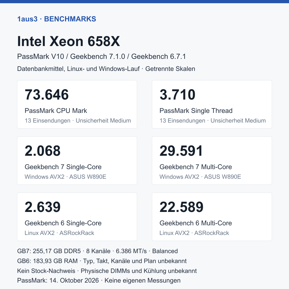Click the 1aus3 · BENCHMARKS header text
The height and width of the screenshot is (289, 289).
tap(56, 19)
